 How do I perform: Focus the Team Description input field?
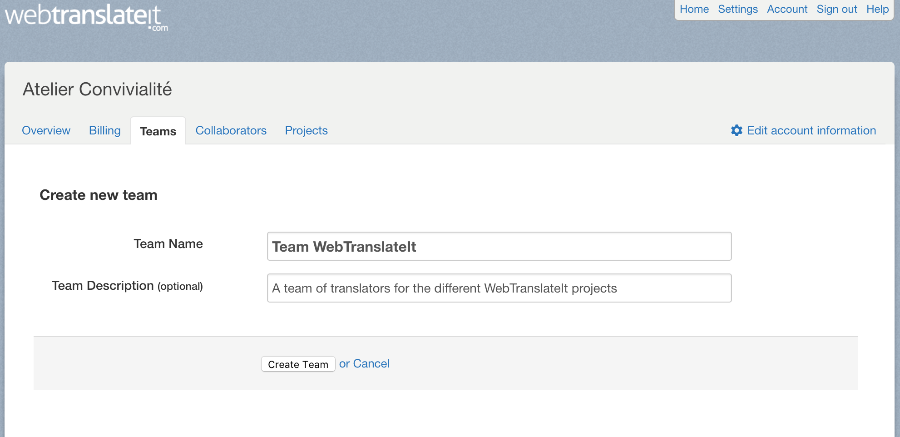(499, 288)
